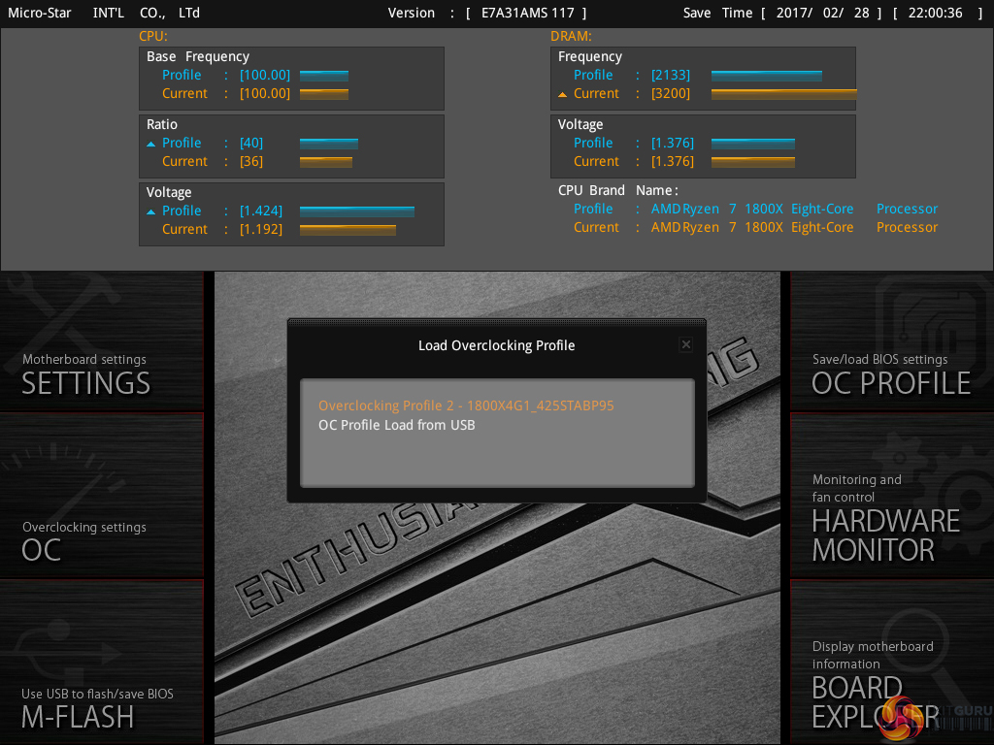Viewport: 994px width, 745px height.
Task: Click the CPU Ratio Current value [36]
Action: coord(251,162)
